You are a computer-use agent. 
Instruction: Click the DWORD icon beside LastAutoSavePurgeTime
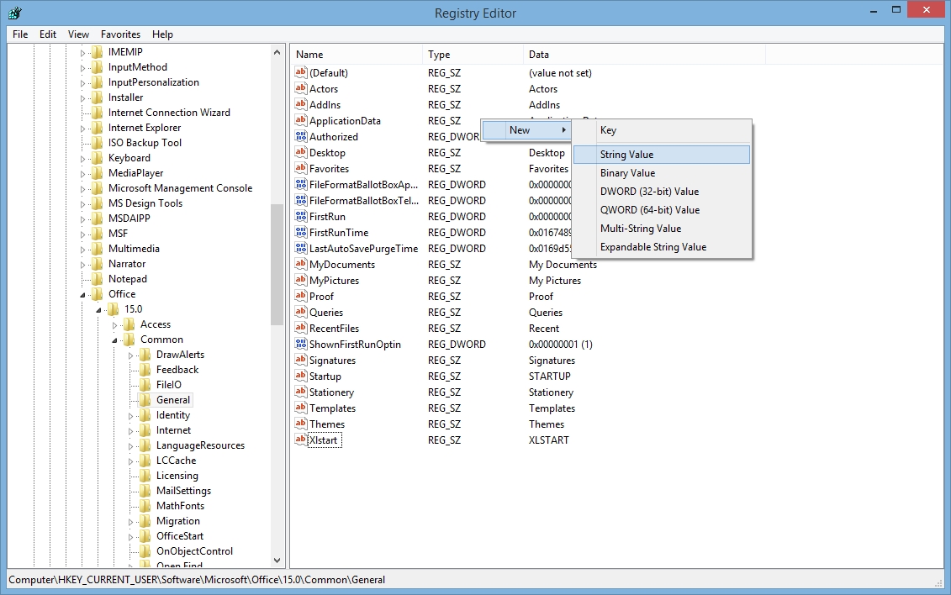(x=301, y=248)
